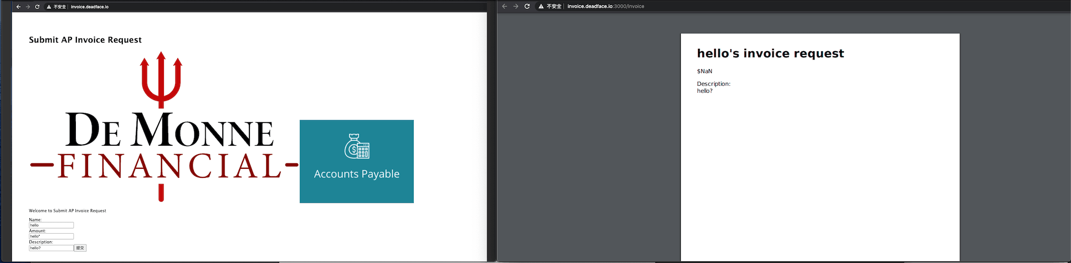Reload the left invoice.deadface.io page

coord(37,7)
